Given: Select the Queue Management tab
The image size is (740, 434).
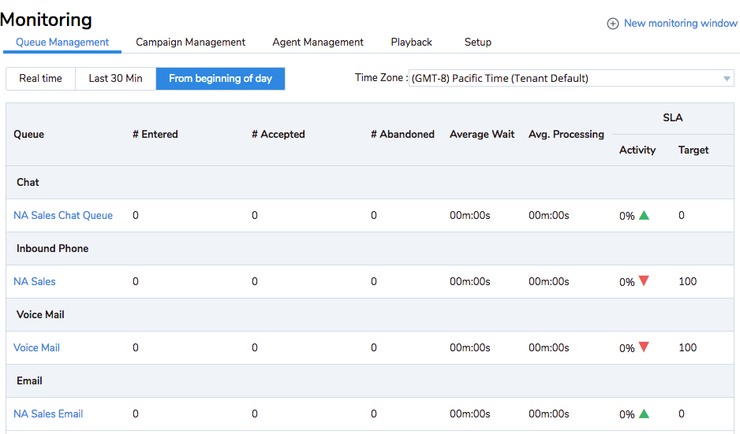Looking at the screenshot, I should tap(62, 42).
